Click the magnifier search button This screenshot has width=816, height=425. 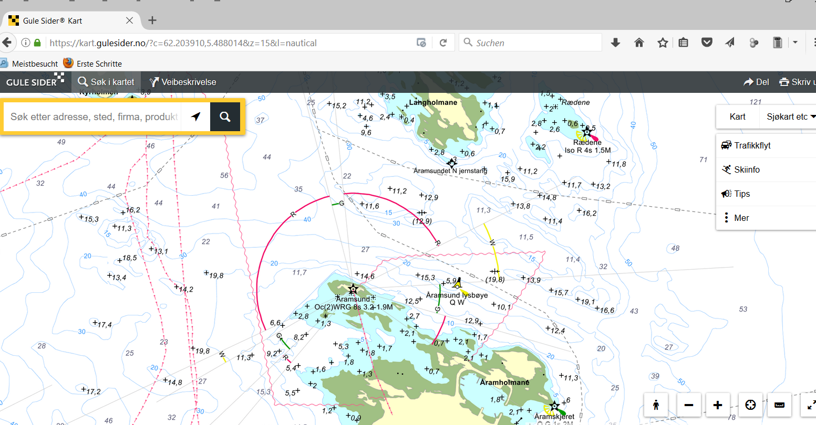point(225,116)
